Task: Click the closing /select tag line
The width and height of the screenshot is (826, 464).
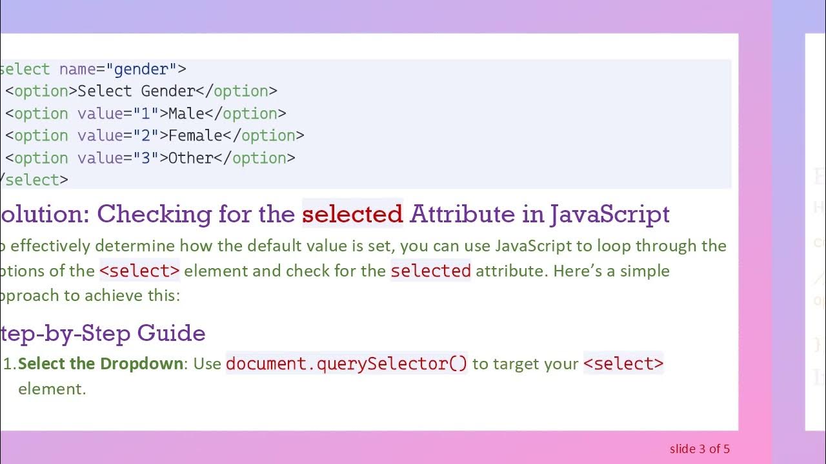Action: [35, 180]
